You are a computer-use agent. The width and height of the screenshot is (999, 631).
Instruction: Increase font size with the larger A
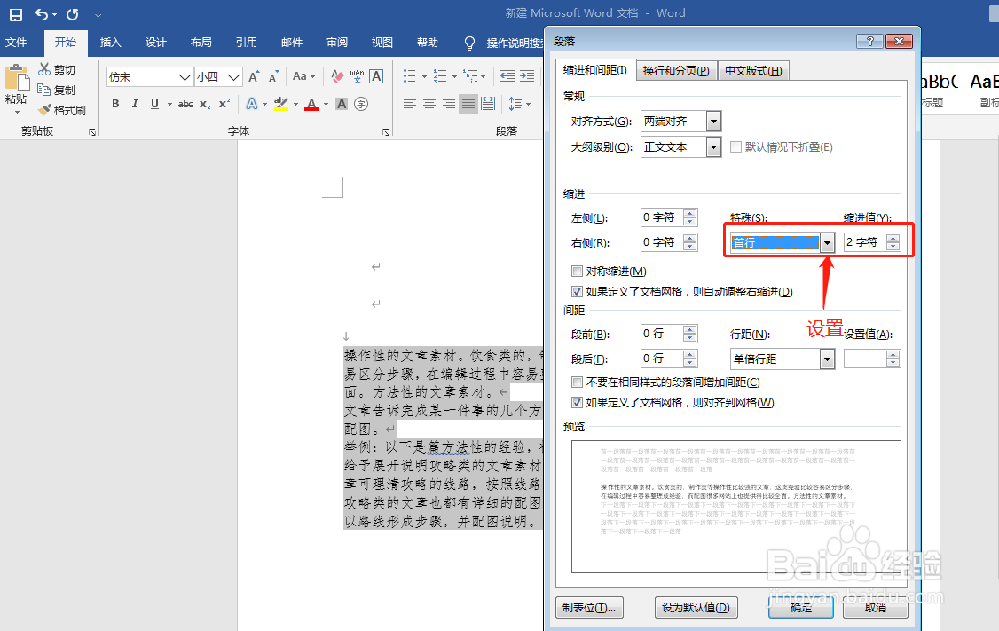[254, 77]
